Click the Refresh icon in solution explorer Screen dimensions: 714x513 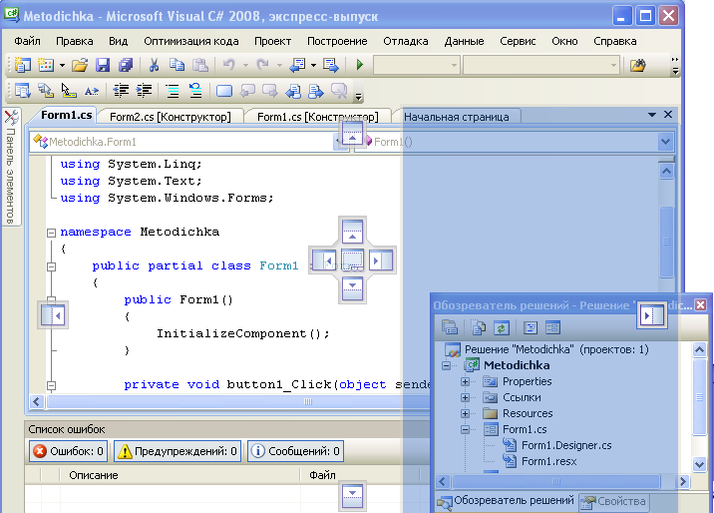click(x=502, y=327)
